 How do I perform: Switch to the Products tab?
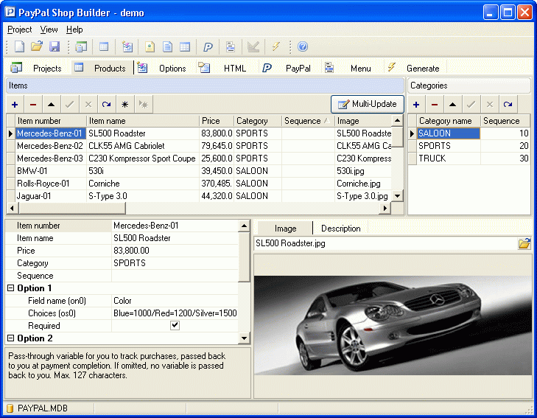click(102, 68)
